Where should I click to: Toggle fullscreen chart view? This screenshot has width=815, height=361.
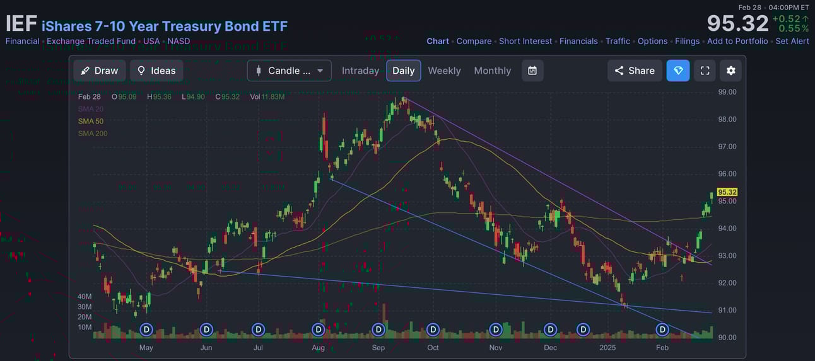pyautogui.click(x=705, y=71)
